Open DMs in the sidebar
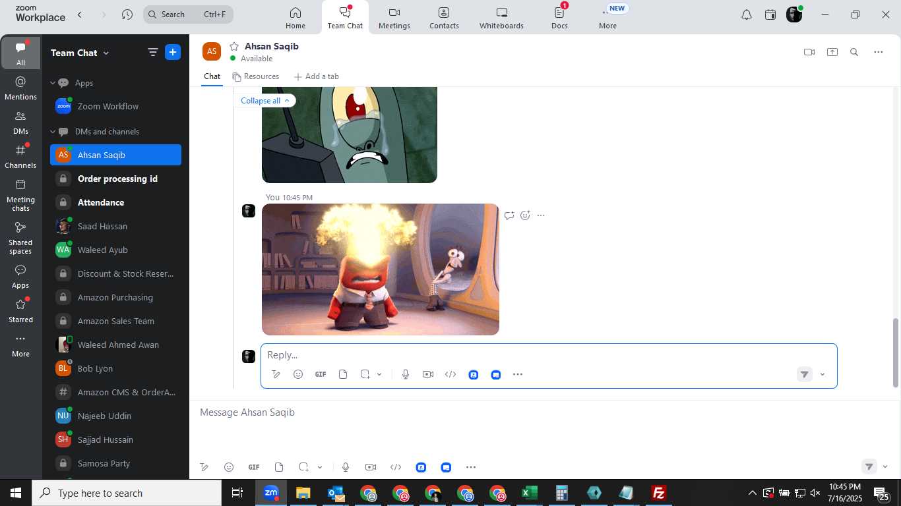Viewport: 901px width, 506px height. point(20,122)
